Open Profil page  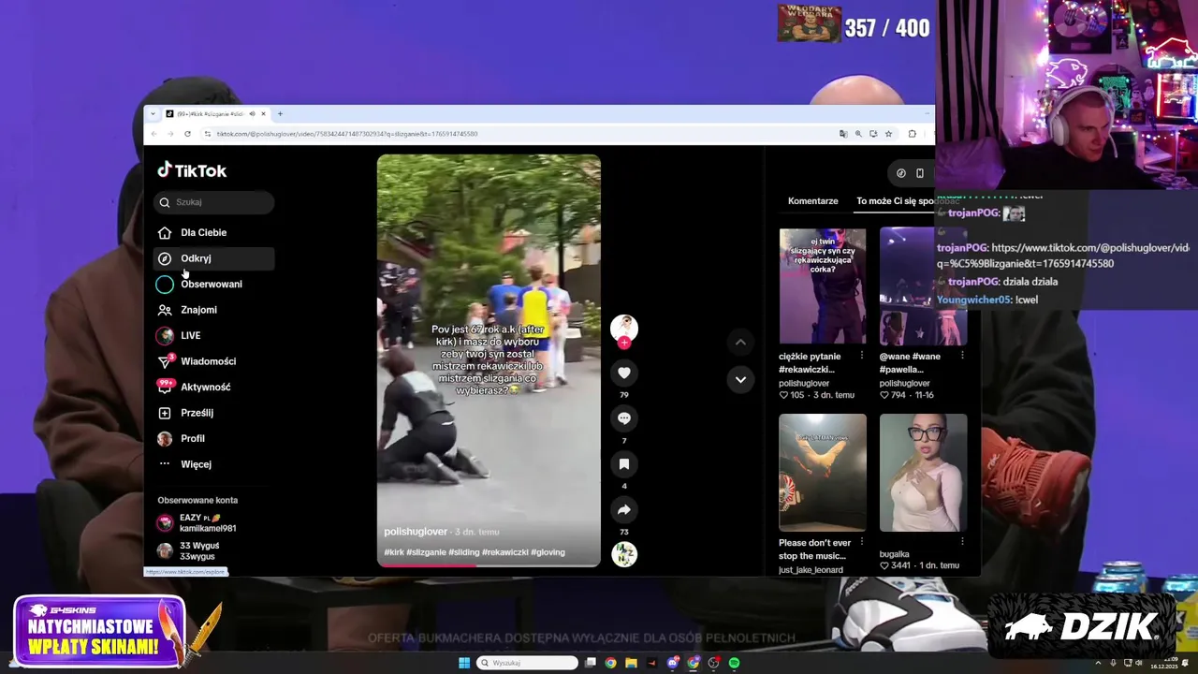pos(213,438)
